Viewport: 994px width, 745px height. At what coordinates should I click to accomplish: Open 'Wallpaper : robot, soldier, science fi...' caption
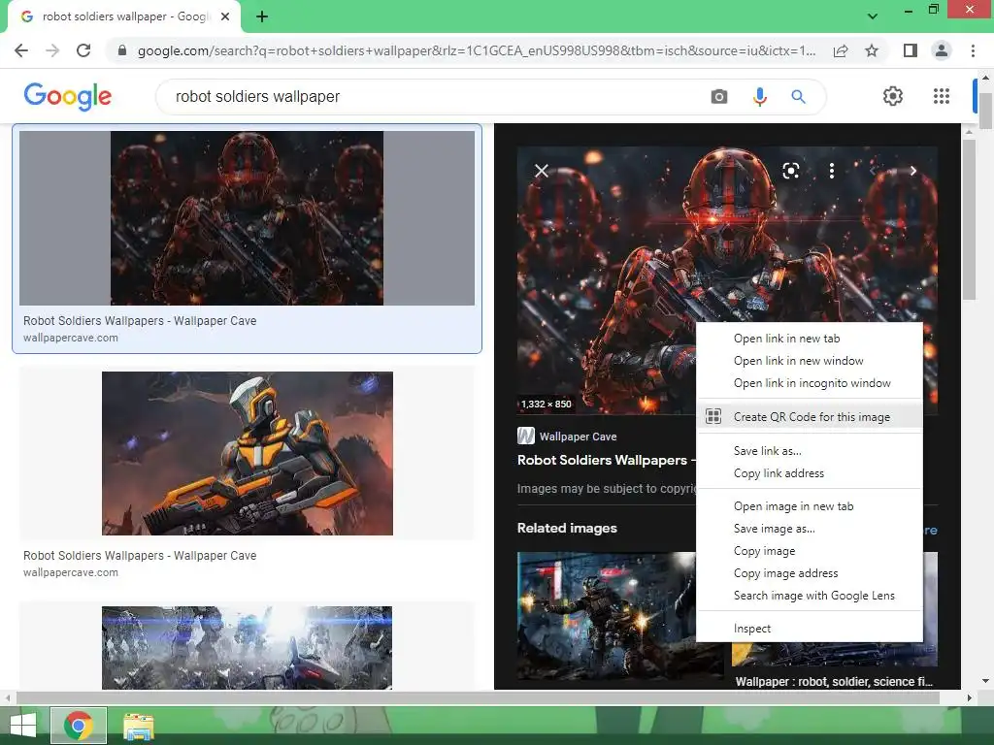pos(834,682)
